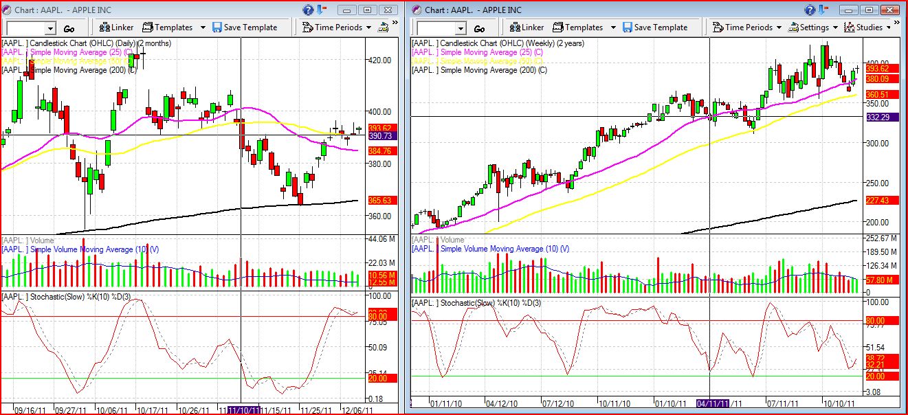Show hidden toolbar items in the weekly chart window
This screenshot has width=908, height=415.
pyautogui.click(x=896, y=24)
